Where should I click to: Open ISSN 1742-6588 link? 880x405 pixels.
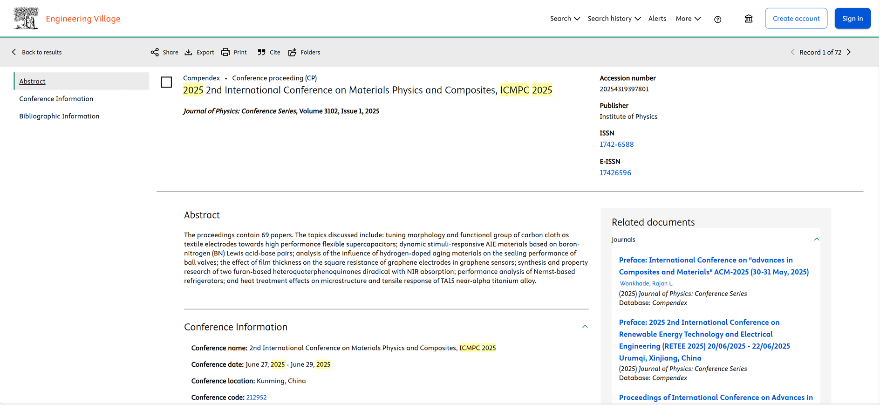coord(616,144)
